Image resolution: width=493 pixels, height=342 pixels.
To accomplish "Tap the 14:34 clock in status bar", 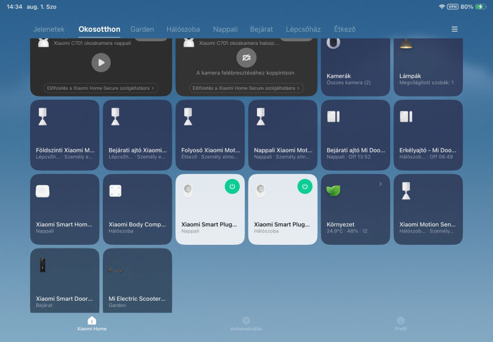I will click(x=14, y=7).
